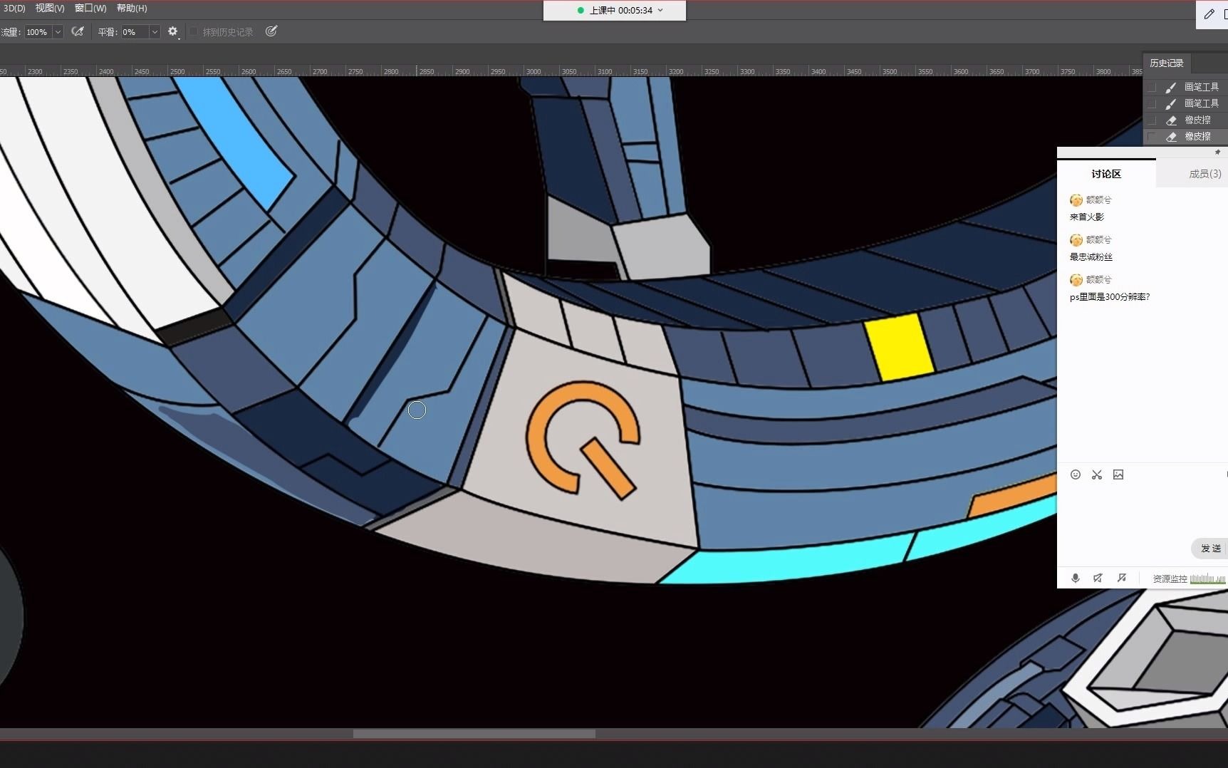
Task: Open the 视图(V) menu
Action: point(50,9)
